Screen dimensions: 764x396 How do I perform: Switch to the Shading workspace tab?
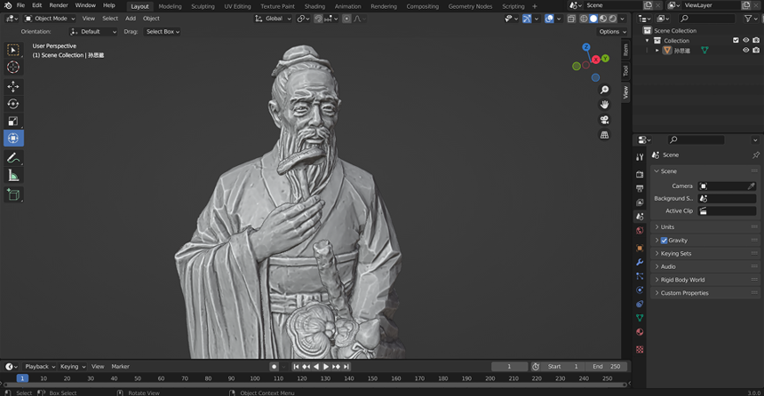click(x=314, y=6)
